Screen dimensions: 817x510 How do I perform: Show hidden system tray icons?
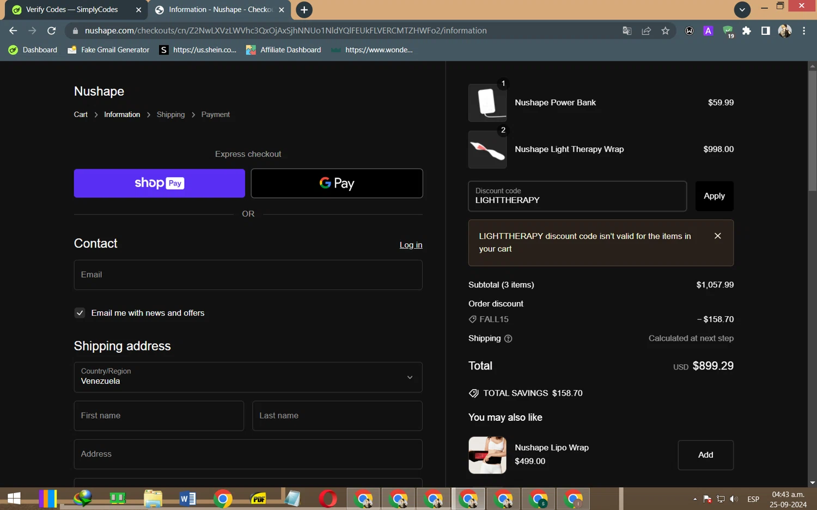pos(695,499)
